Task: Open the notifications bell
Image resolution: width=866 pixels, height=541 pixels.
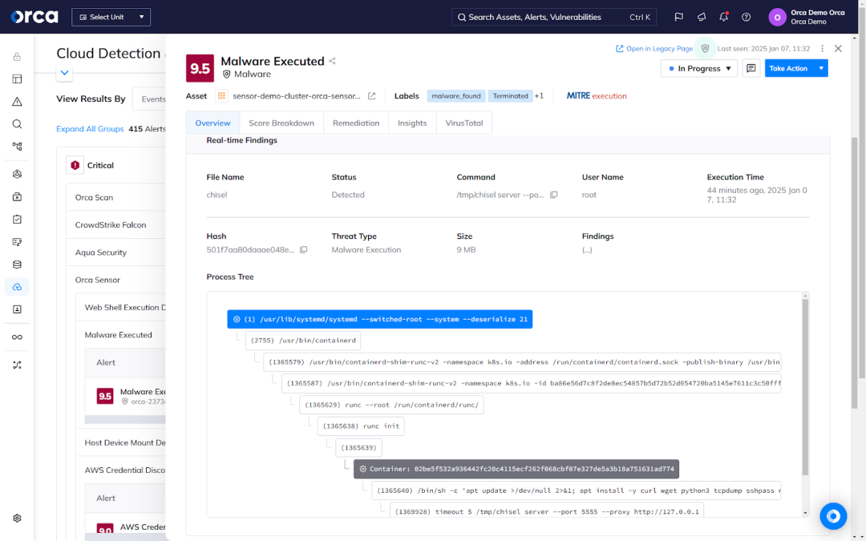Action: 723,17
